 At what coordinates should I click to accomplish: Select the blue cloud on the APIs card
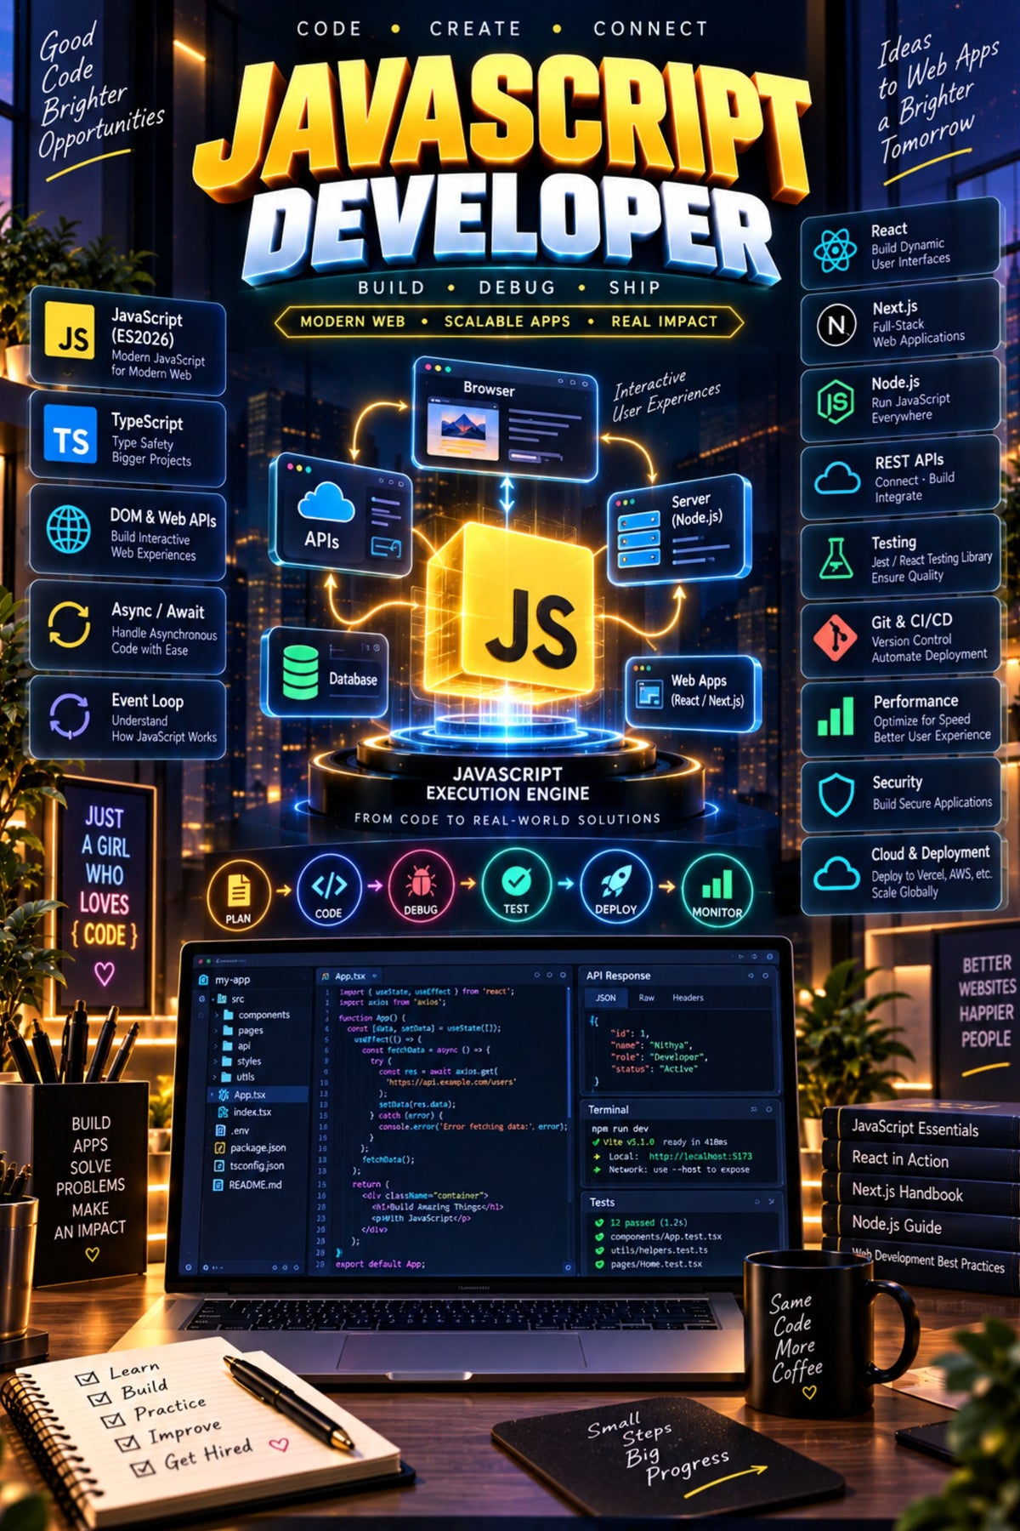pos(326,502)
